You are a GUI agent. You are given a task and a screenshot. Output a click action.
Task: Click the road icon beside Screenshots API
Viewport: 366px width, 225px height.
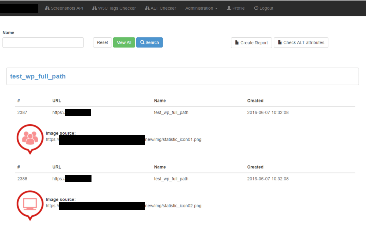click(47, 8)
